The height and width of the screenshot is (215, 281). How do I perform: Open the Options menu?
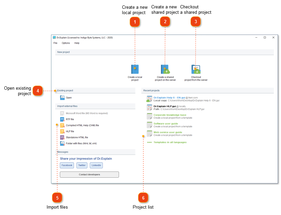(x=66, y=43)
